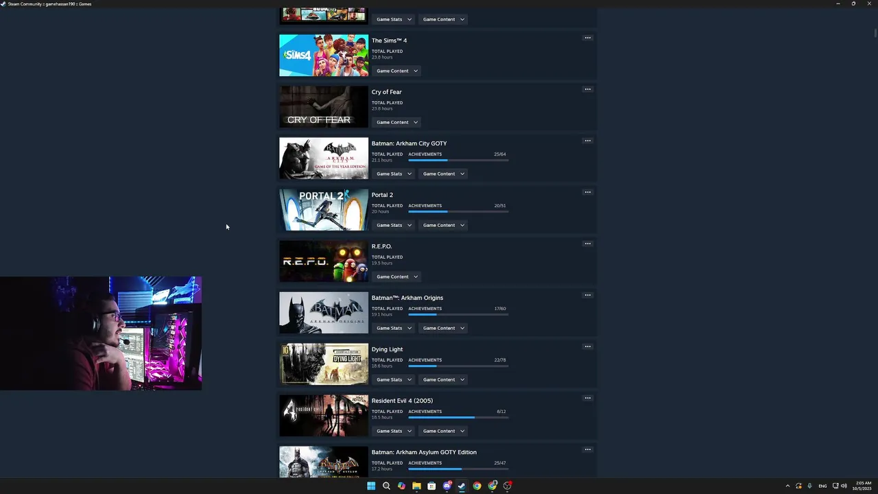Open Game Content dropdown for Portal 2
878x494 pixels.
tap(443, 225)
